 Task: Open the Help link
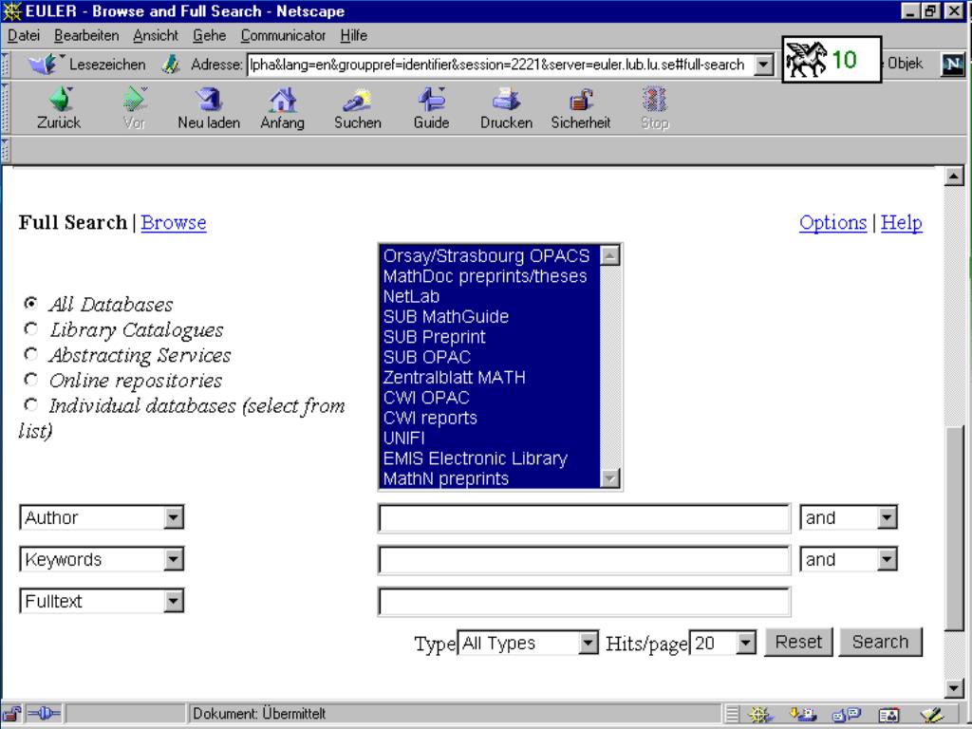coord(902,222)
